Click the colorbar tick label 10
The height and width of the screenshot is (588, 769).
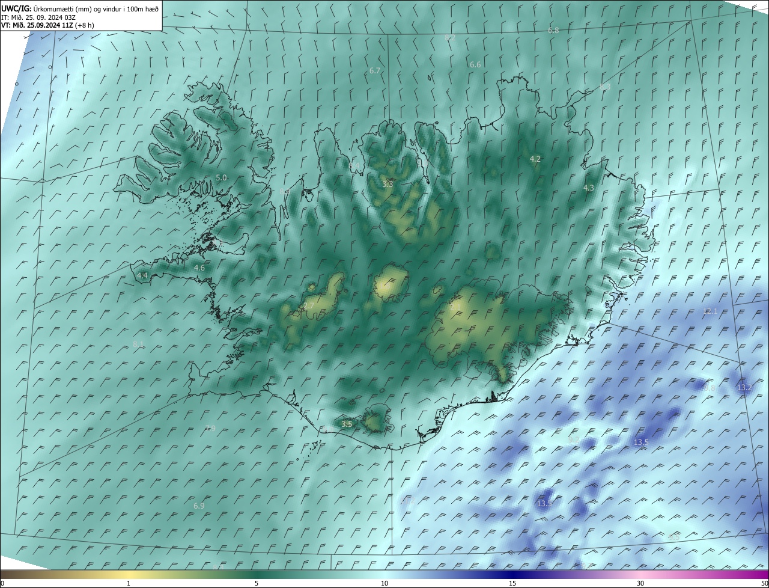(x=384, y=584)
